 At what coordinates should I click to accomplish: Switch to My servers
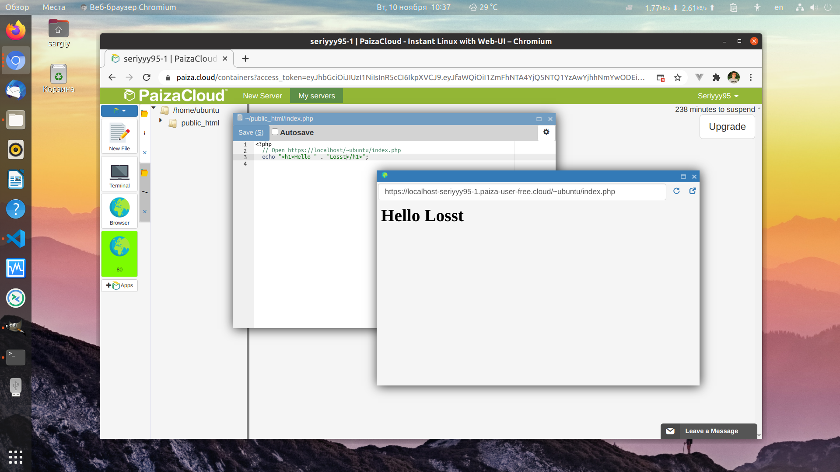317,96
